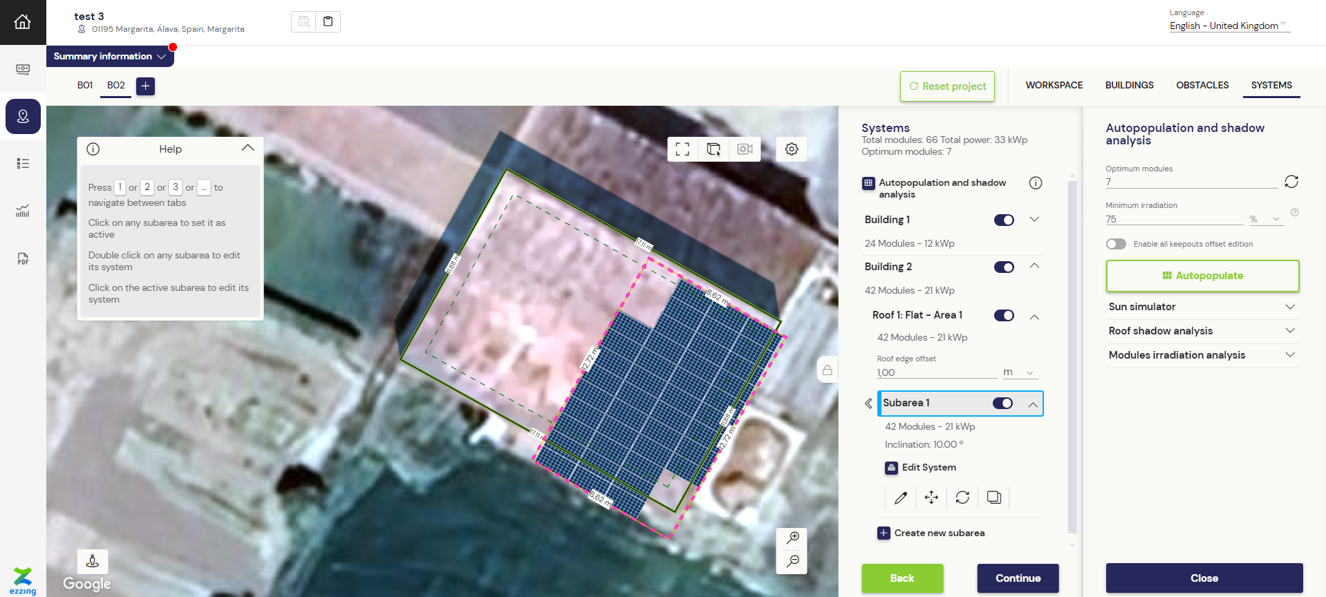The height and width of the screenshot is (597, 1326).
Task: Click info icon beside Autopopulation and shadow analysis
Action: [x=1036, y=183]
